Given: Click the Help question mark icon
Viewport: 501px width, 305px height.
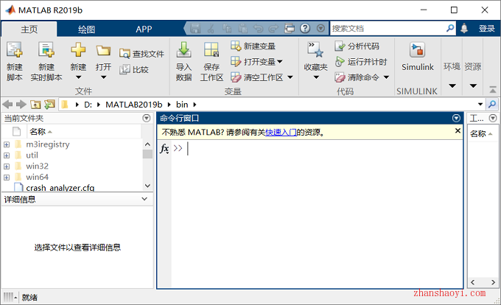Looking at the screenshot, I should 305,29.
